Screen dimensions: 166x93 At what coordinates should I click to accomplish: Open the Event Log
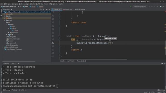click(x=161, y=90)
